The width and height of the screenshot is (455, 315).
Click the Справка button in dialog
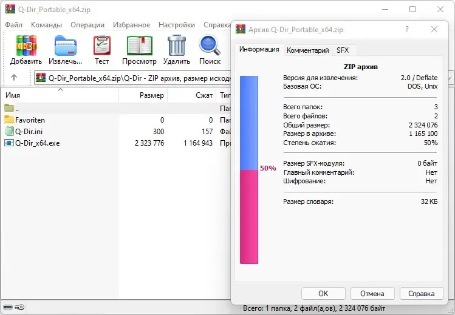coord(422,294)
